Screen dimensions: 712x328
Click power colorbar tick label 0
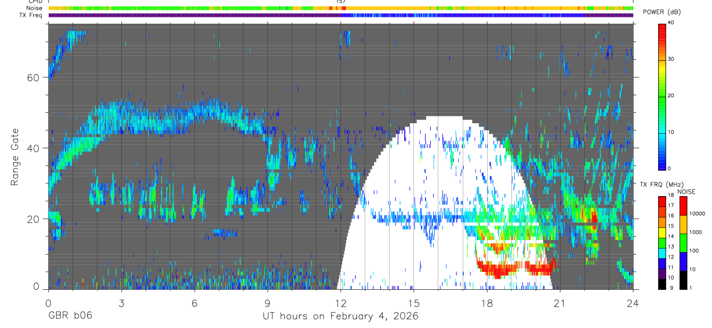pyautogui.click(x=670, y=168)
